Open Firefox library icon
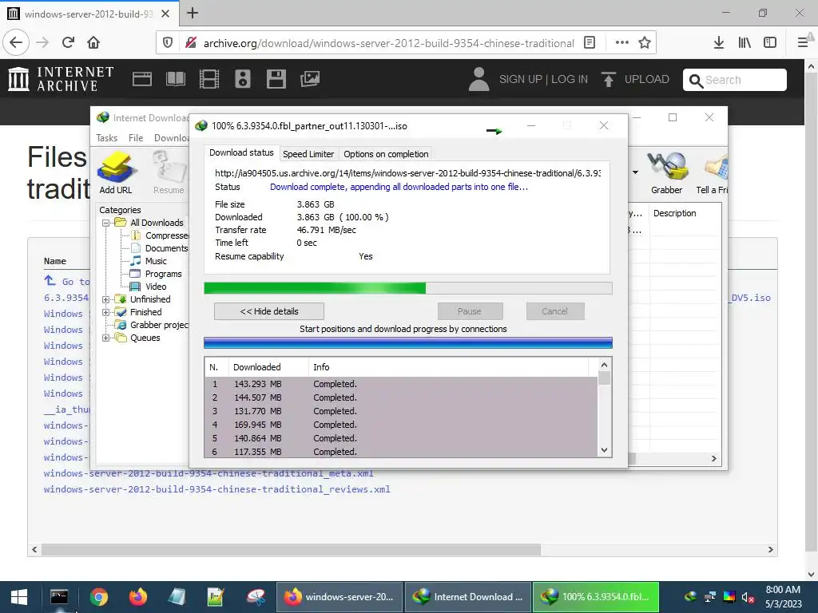818x613 pixels. pos(745,43)
